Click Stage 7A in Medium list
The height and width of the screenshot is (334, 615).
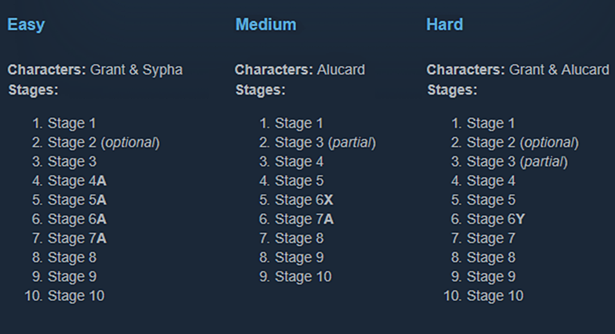point(304,220)
